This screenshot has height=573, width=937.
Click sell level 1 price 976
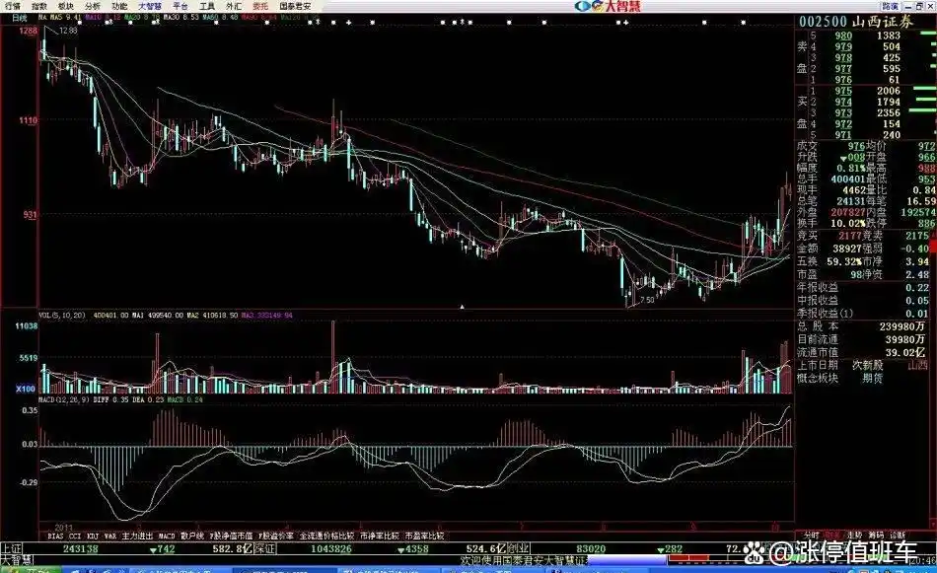843,80
